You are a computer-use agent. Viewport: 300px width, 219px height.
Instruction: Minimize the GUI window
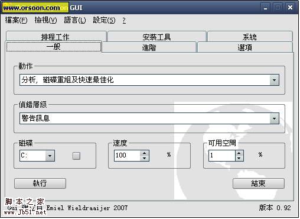tap(266, 8)
